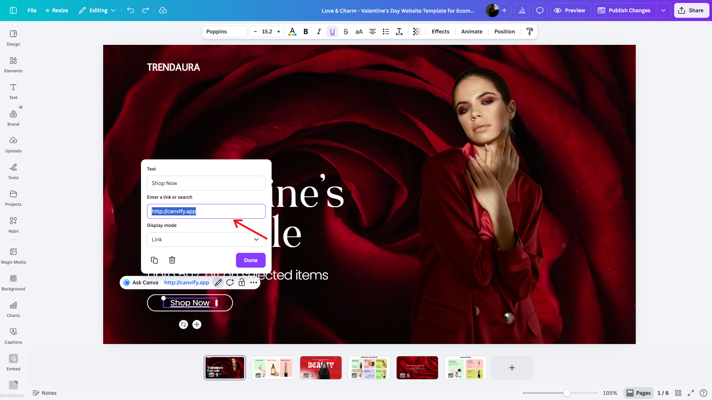Open the Elements panel in sidebar
712x400 pixels.
(13, 65)
